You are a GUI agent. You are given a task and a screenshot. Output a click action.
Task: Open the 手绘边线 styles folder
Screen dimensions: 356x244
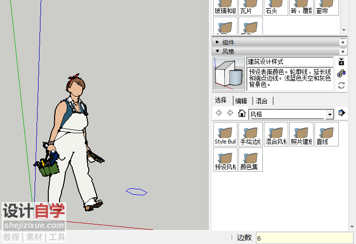pyautogui.click(x=251, y=134)
